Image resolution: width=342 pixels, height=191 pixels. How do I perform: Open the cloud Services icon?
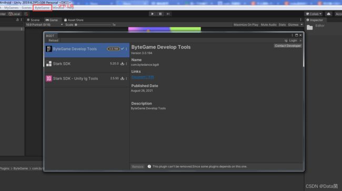click(x=328, y=14)
